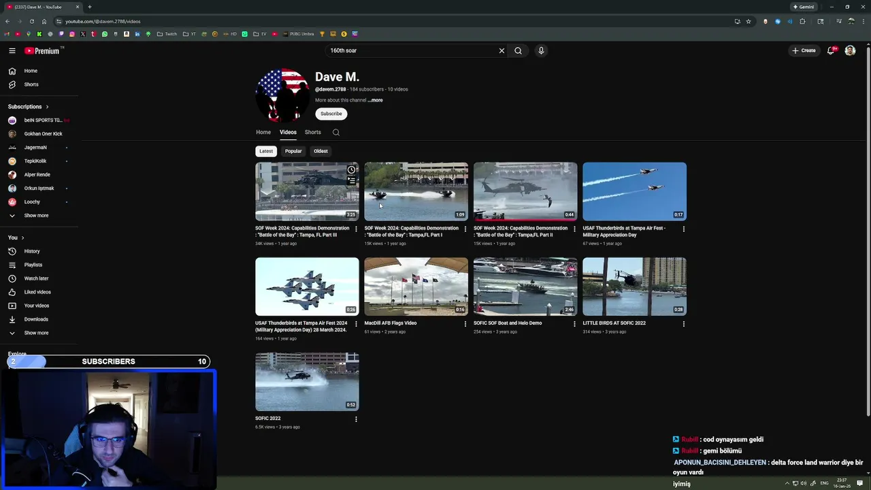This screenshot has height=490, width=871.
Task: Click the Create button
Action: (804, 50)
